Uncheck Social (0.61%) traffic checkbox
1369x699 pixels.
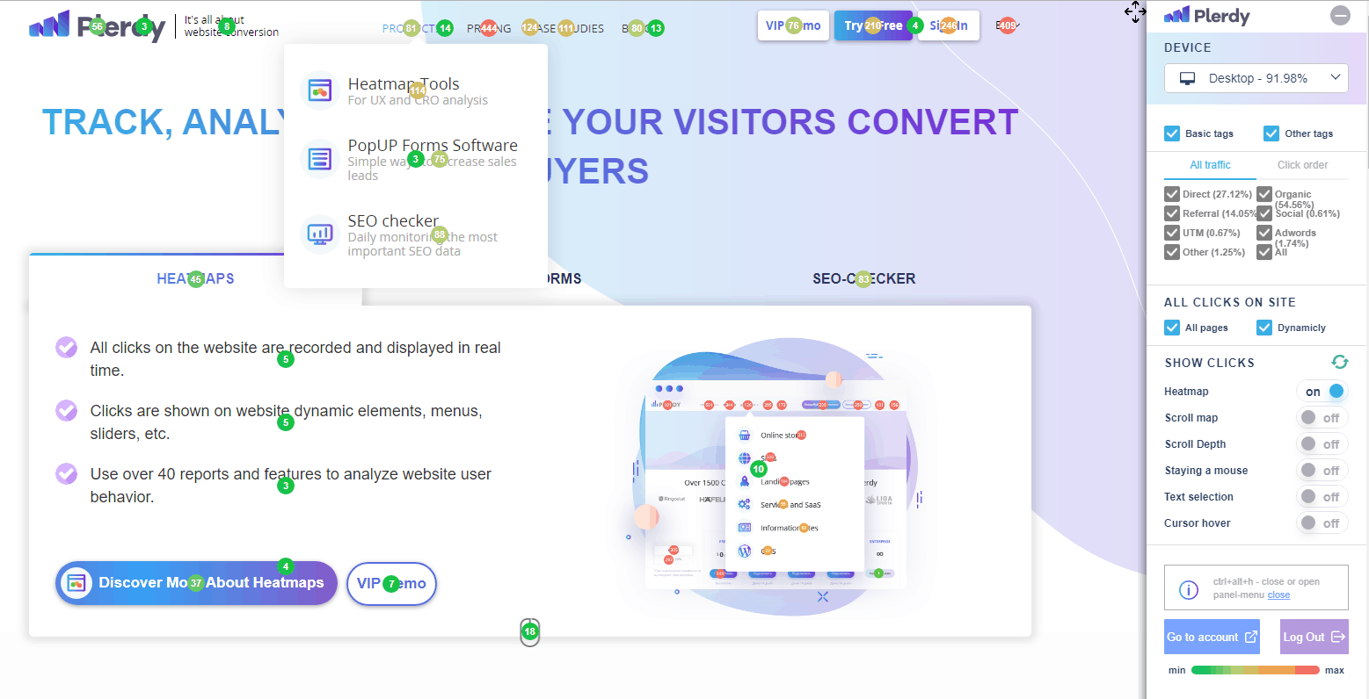1264,213
